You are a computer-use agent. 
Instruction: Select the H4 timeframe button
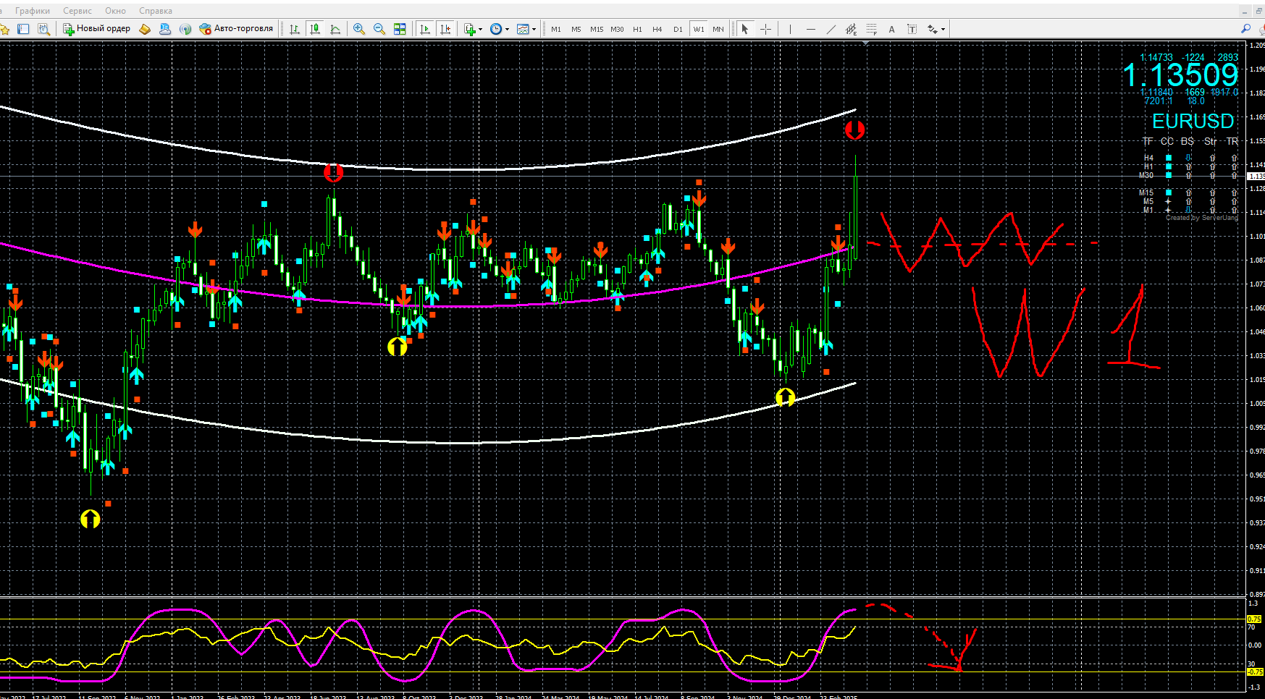pyautogui.click(x=657, y=30)
